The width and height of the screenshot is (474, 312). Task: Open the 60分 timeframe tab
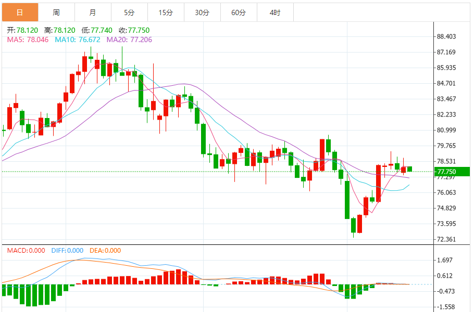click(239, 12)
